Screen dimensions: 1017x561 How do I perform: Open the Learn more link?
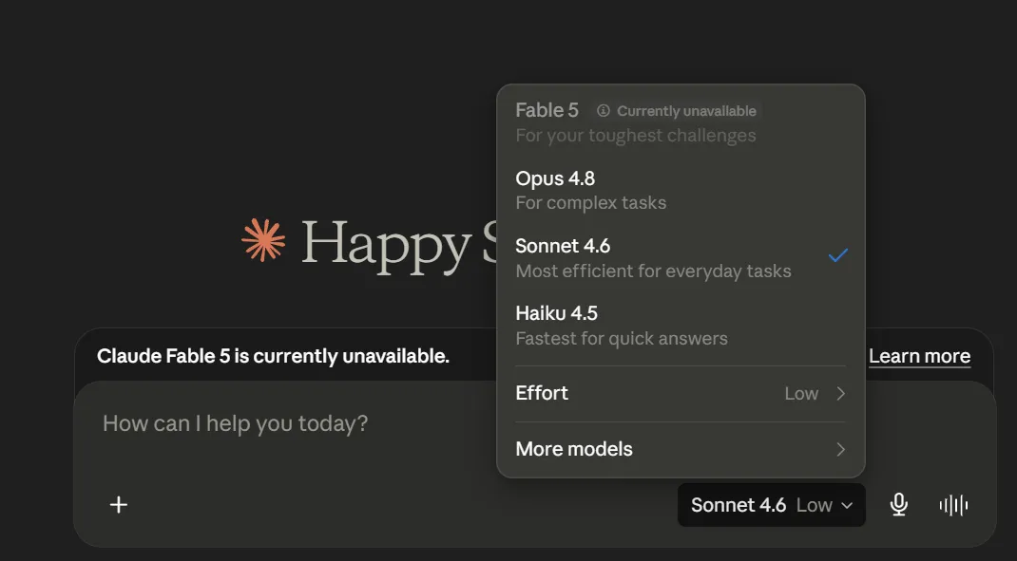[x=919, y=356]
